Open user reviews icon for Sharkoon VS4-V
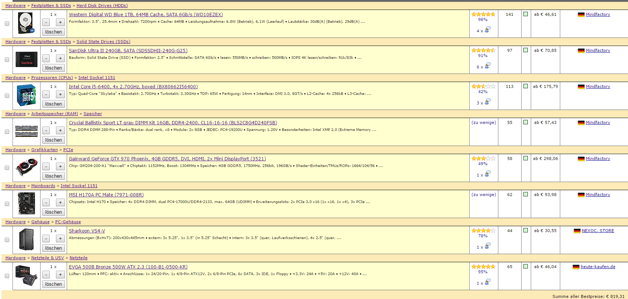 pyautogui.click(x=487, y=246)
